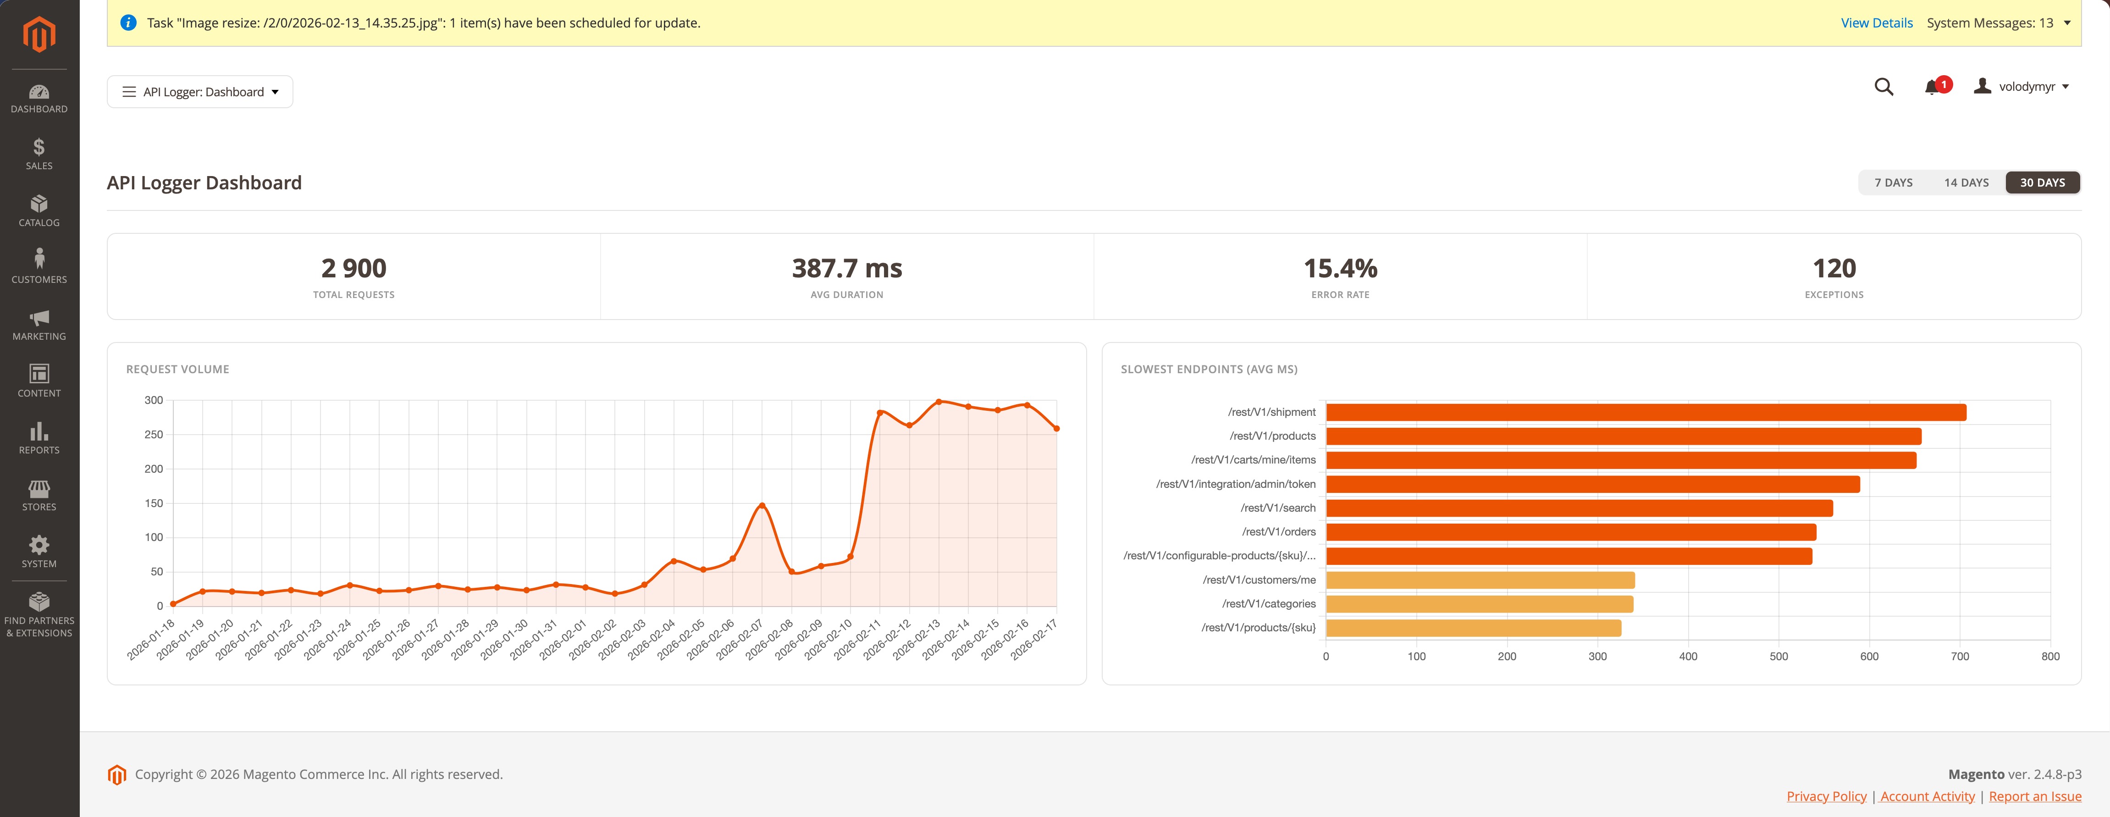This screenshot has height=817, width=2110.
Task: Switch range to 14 Days
Action: 1966,183
